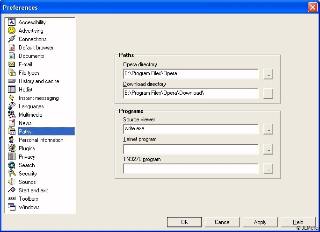Click the Plugins puzzle icon
The width and height of the screenshot is (320, 232).
tap(12, 148)
